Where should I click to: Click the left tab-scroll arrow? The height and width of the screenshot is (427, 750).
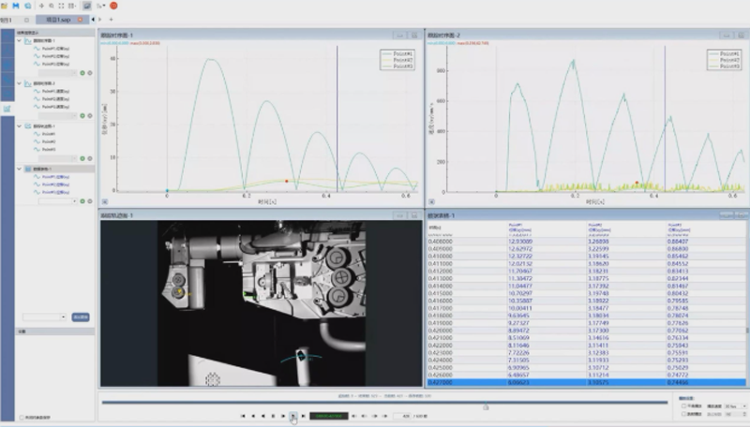93,20
